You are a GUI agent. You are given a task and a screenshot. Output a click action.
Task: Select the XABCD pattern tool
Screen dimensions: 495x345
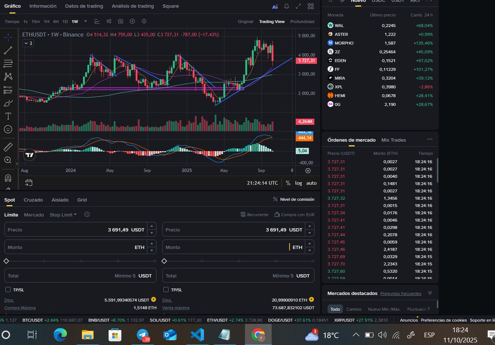coord(8,77)
